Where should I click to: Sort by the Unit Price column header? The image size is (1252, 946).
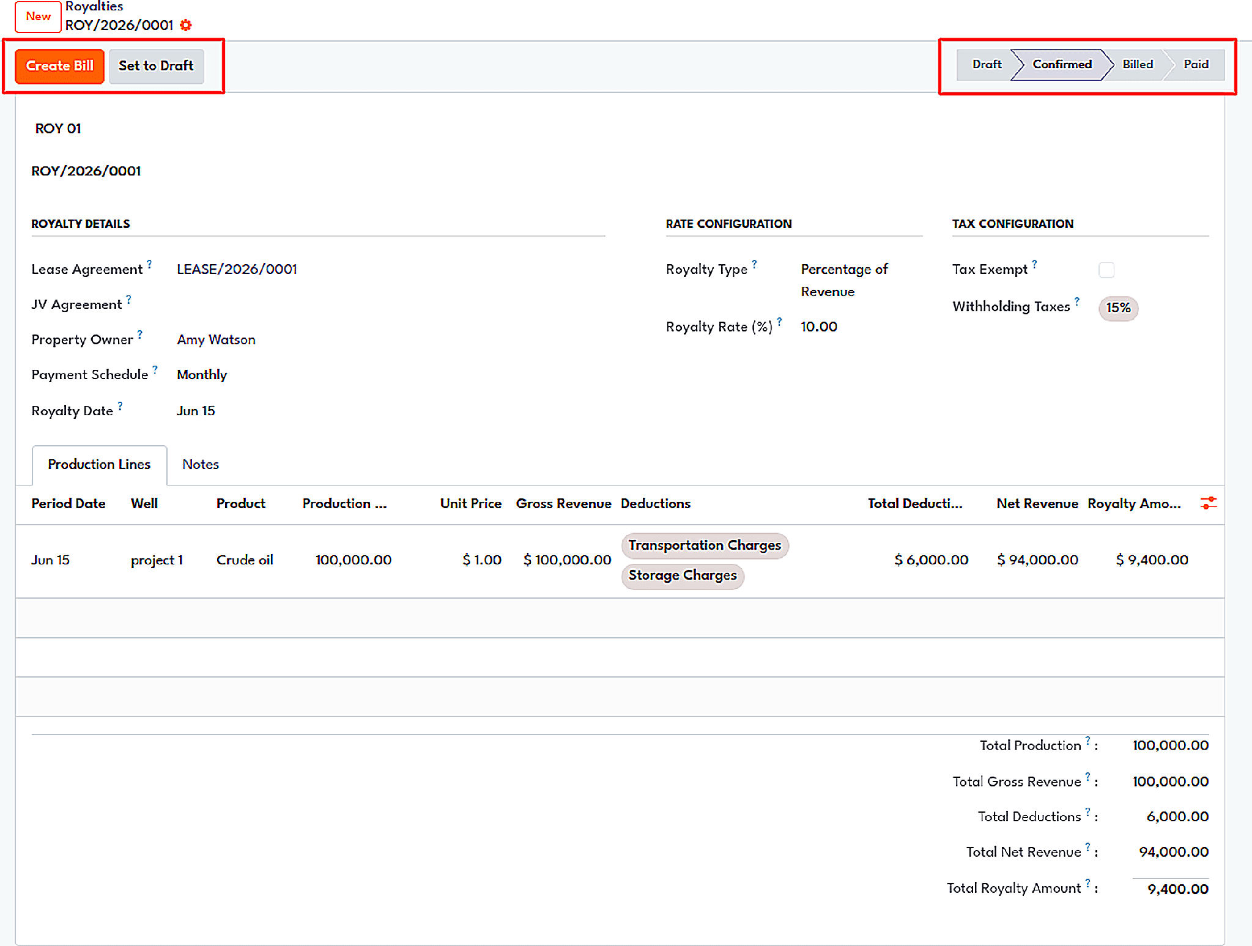[x=470, y=504]
